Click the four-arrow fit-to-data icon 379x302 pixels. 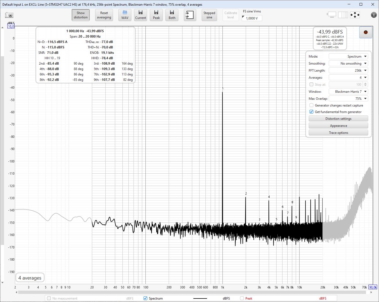point(355,15)
